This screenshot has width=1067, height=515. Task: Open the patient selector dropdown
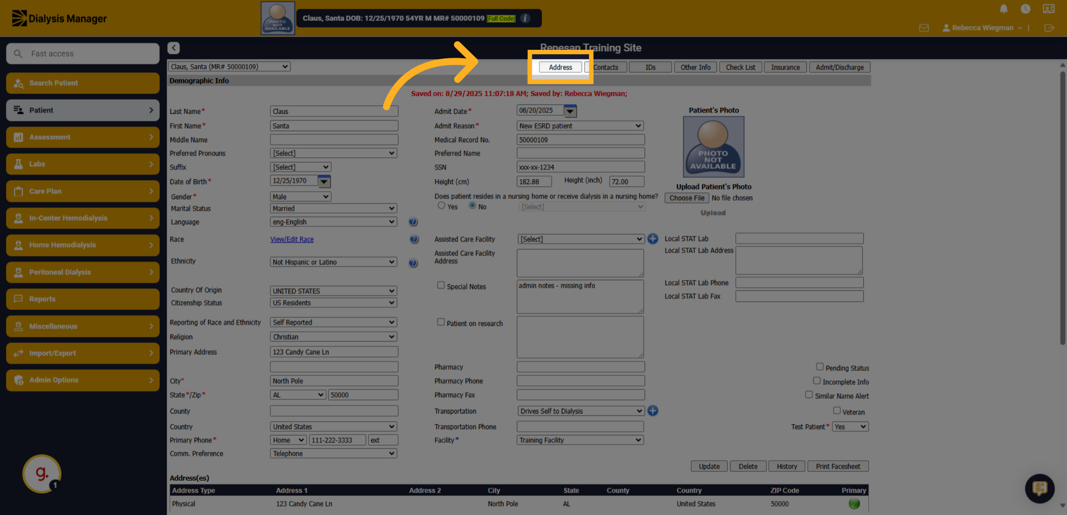229,67
